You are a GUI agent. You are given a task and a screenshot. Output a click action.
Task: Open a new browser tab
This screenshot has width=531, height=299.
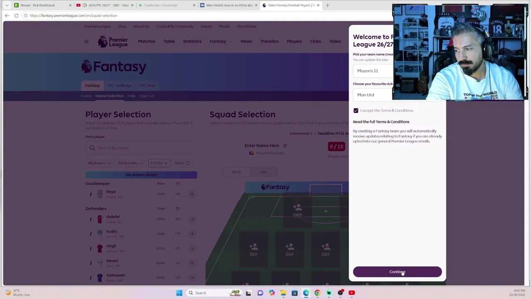(x=327, y=5)
